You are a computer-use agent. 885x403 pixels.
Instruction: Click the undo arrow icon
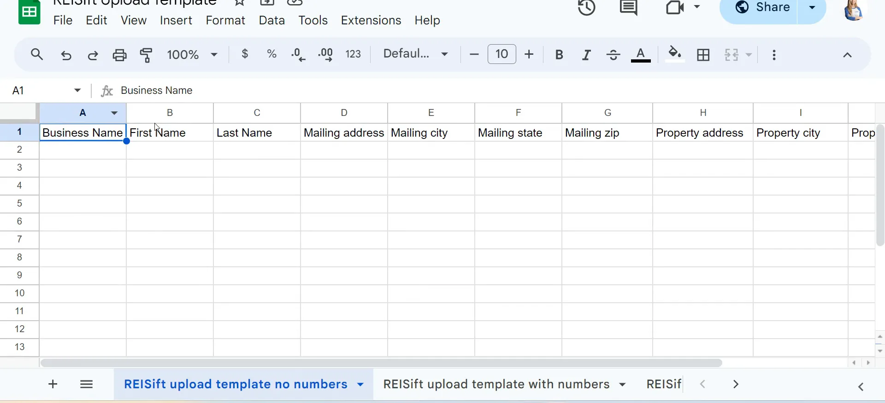[x=66, y=55]
